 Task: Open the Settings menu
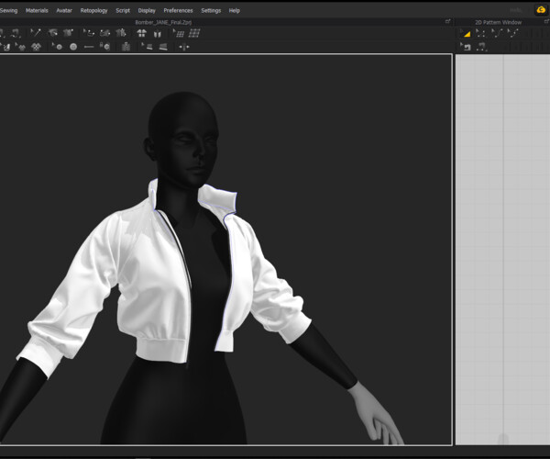click(211, 10)
